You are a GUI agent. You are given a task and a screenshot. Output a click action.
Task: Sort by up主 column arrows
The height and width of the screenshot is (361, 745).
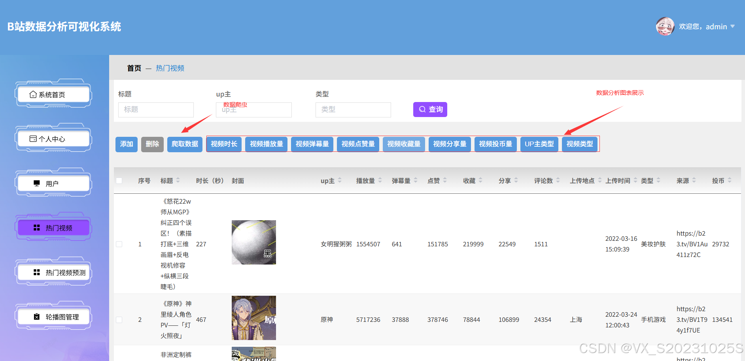[x=340, y=180]
